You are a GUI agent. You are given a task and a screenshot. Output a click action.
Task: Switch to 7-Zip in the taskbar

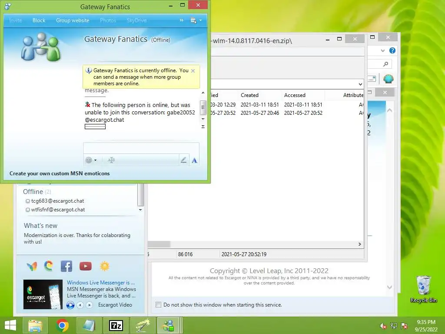pyautogui.click(x=116, y=325)
